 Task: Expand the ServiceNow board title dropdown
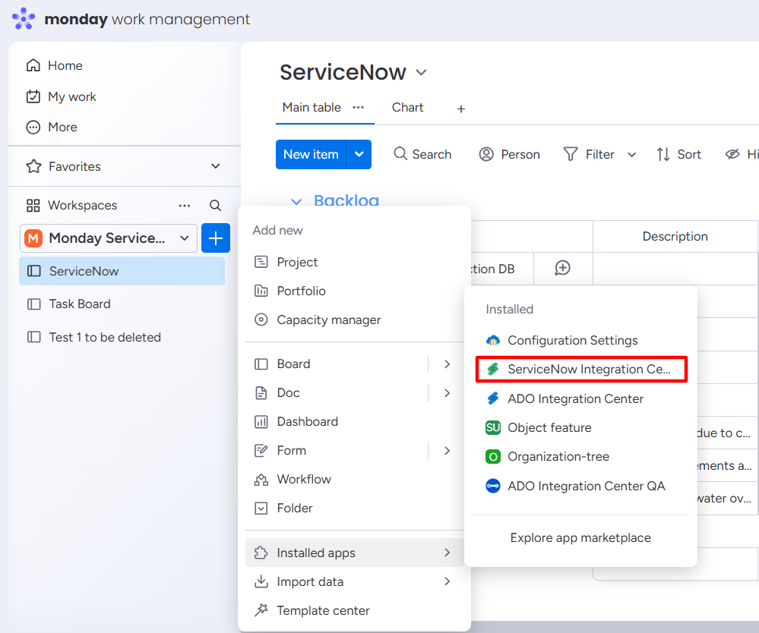pos(421,73)
